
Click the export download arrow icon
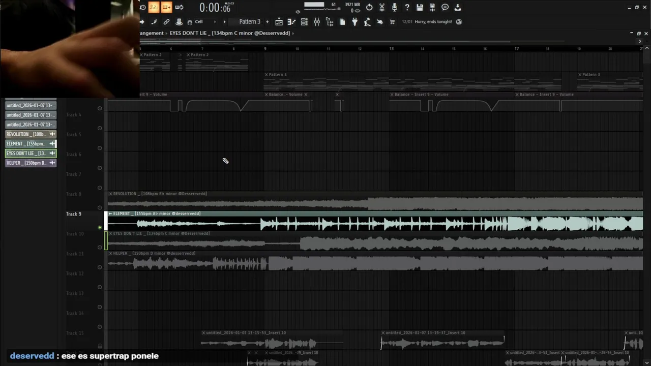click(x=458, y=7)
